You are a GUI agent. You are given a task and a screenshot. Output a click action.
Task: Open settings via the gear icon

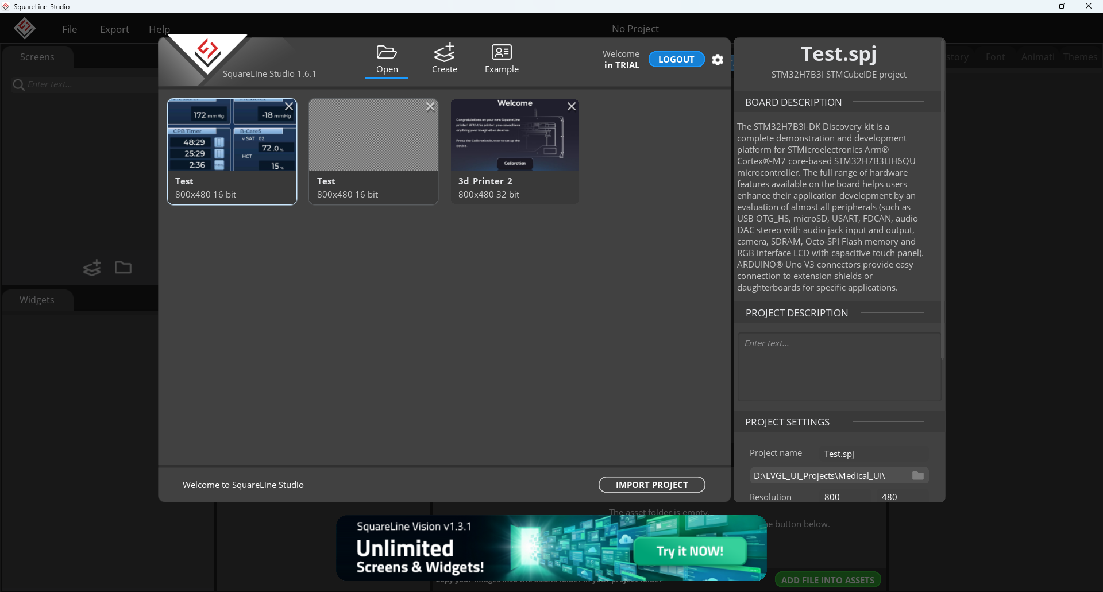[x=718, y=60]
